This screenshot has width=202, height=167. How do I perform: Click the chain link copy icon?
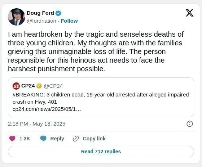click(x=76, y=139)
